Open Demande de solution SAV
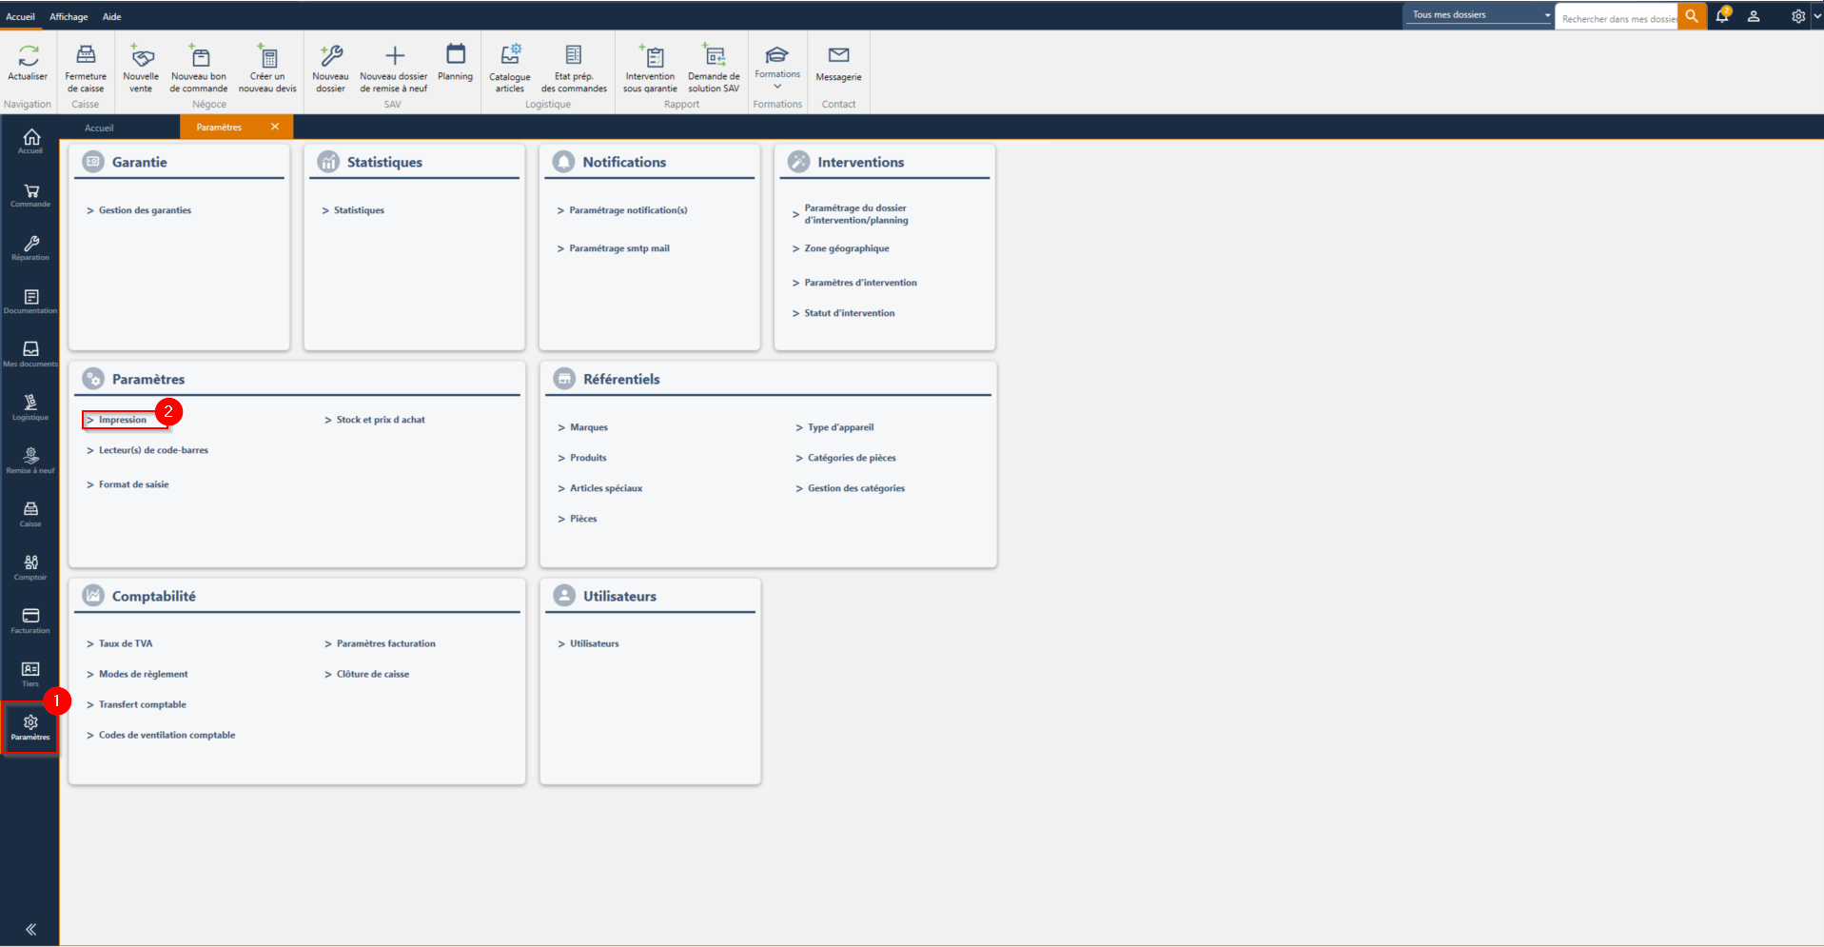This screenshot has height=947, width=1824. coord(714,69)
